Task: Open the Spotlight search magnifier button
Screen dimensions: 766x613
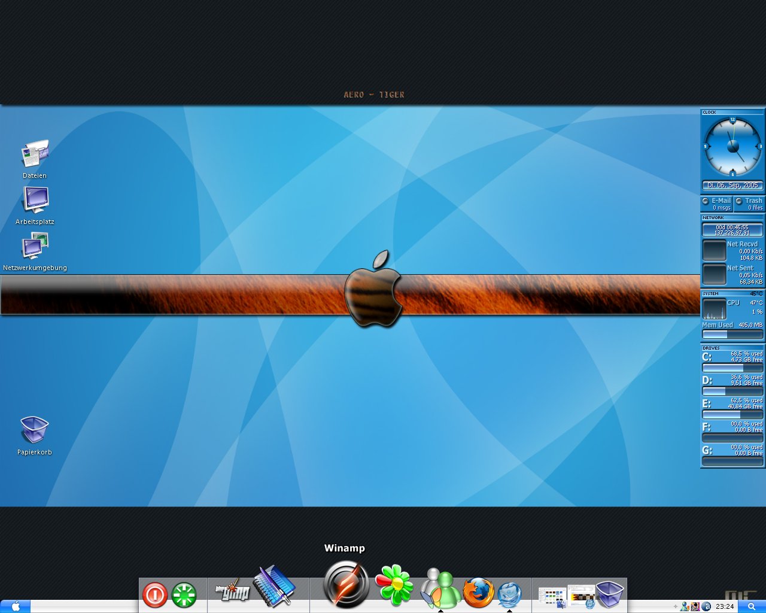Action: point(752,606)
